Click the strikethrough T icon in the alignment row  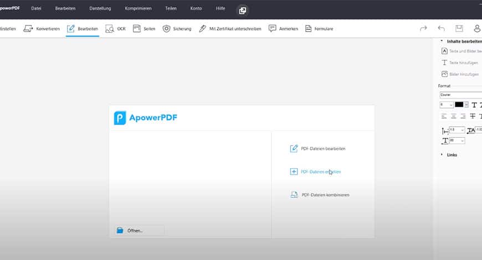[473, 116]
